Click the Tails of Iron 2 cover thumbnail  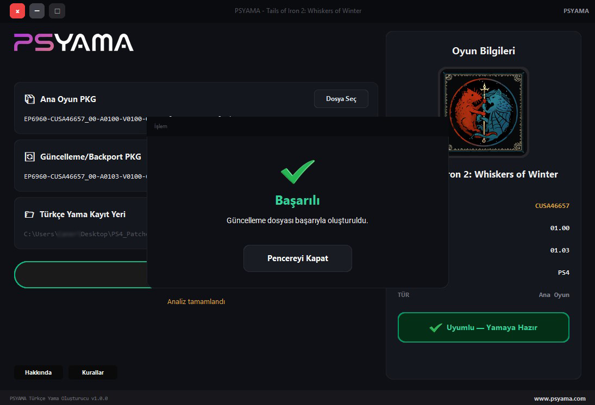point(484,112)
